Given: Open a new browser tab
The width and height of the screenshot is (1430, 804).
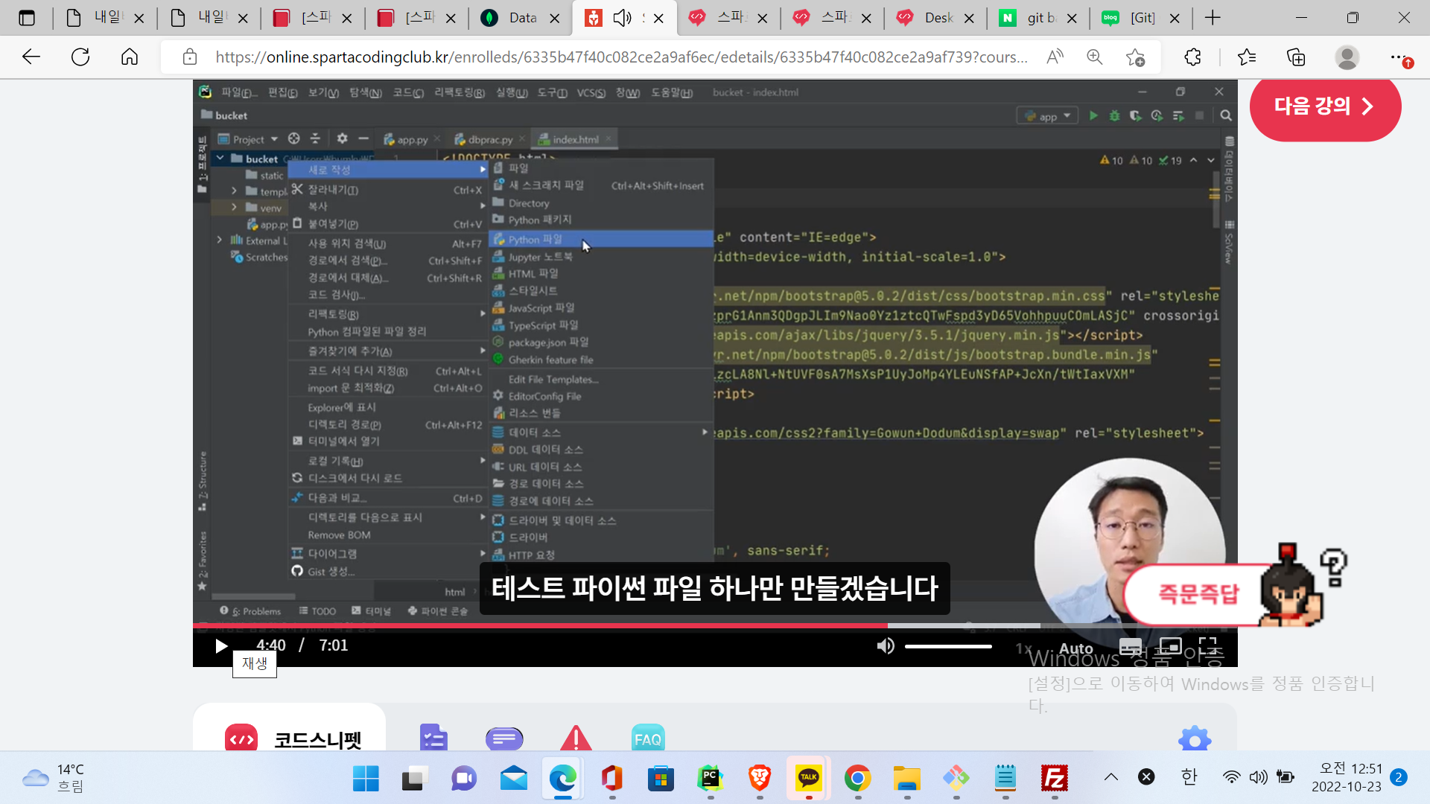Looking at the screenshot, I should tap(1213, 18).
